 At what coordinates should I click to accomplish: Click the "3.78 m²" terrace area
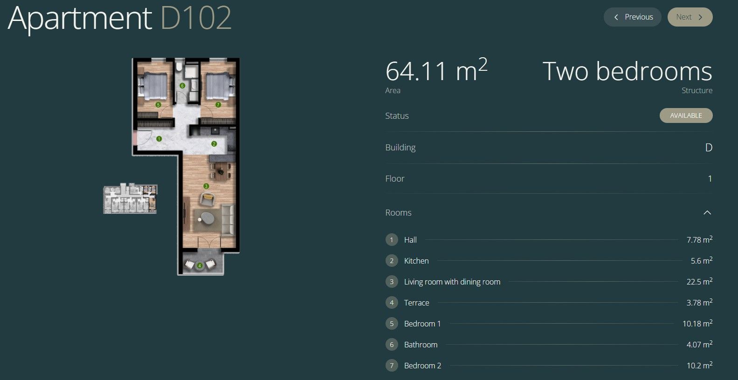[699, 302]
